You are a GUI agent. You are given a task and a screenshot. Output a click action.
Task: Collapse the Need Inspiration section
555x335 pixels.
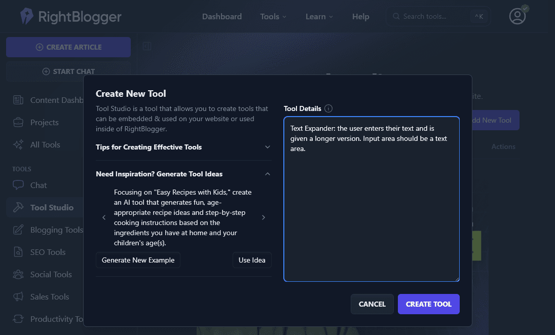click(x=268, y=174)
